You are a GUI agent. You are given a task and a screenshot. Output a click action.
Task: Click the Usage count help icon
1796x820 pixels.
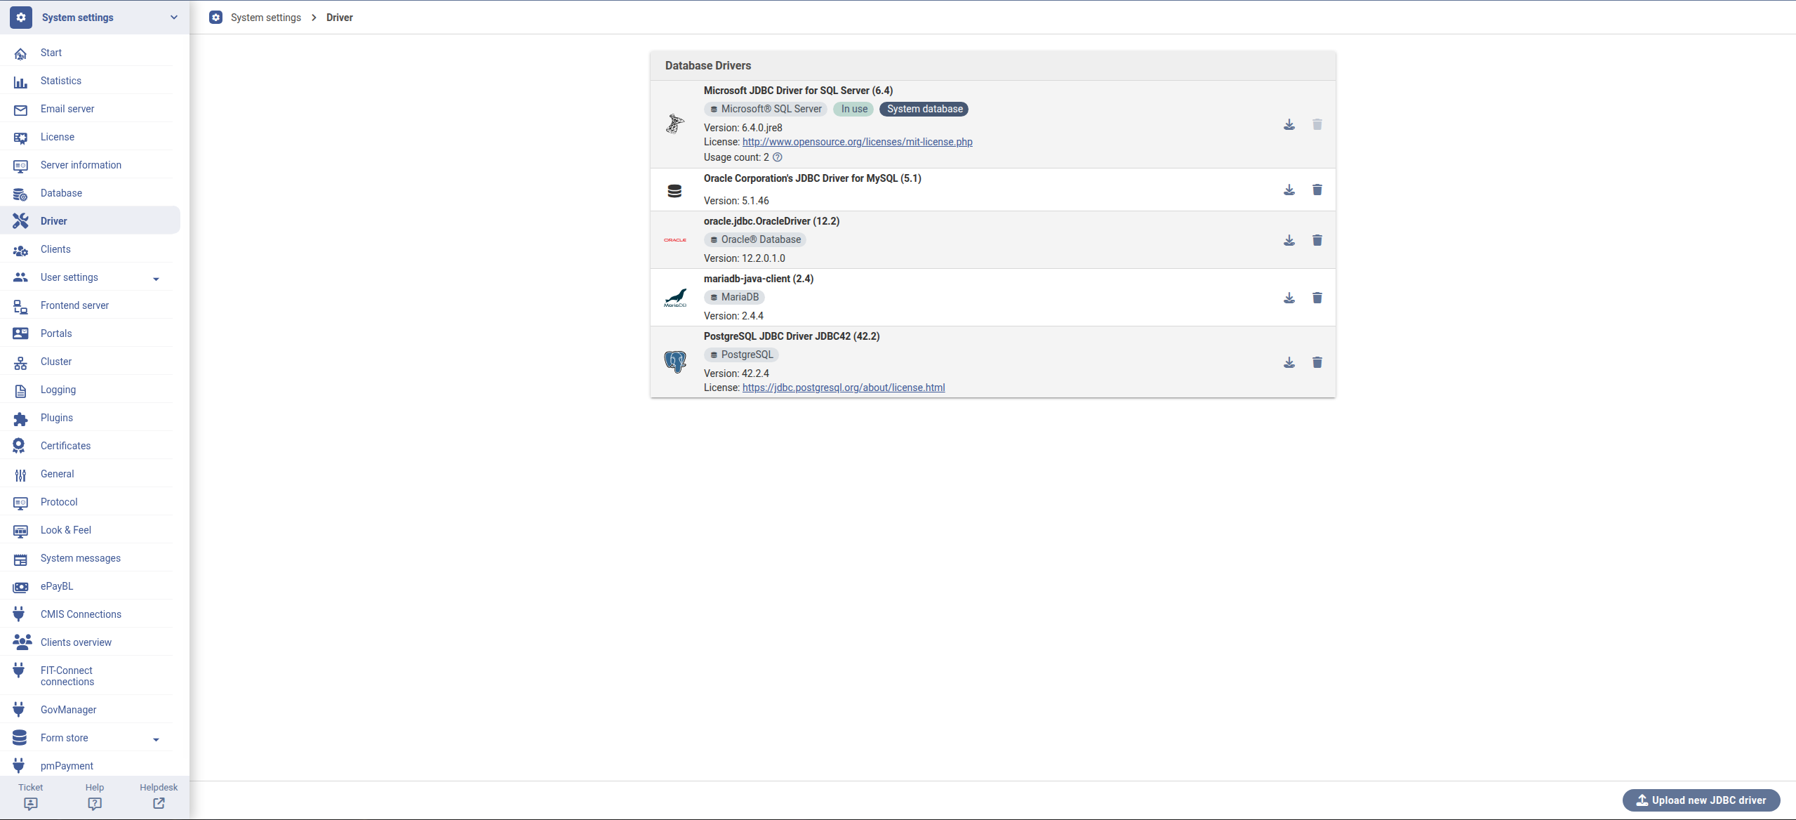777,157
